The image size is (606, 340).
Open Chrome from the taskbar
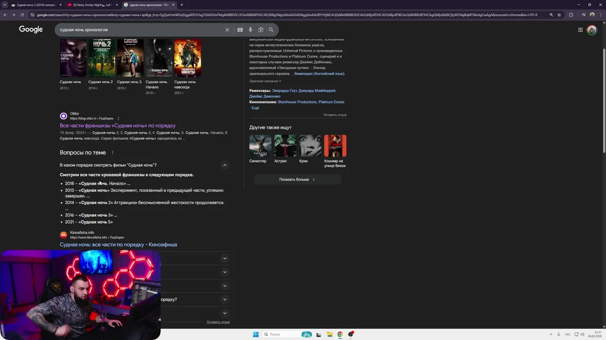pos(340,334)
